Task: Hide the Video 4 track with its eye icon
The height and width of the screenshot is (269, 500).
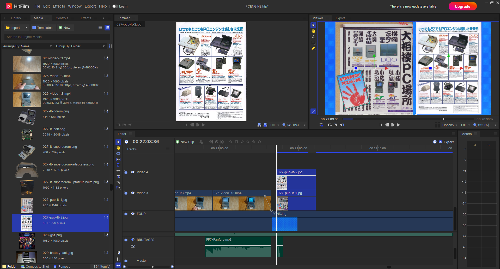Action: [133, 172]
